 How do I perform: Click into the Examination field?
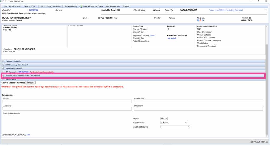point(198,101)
